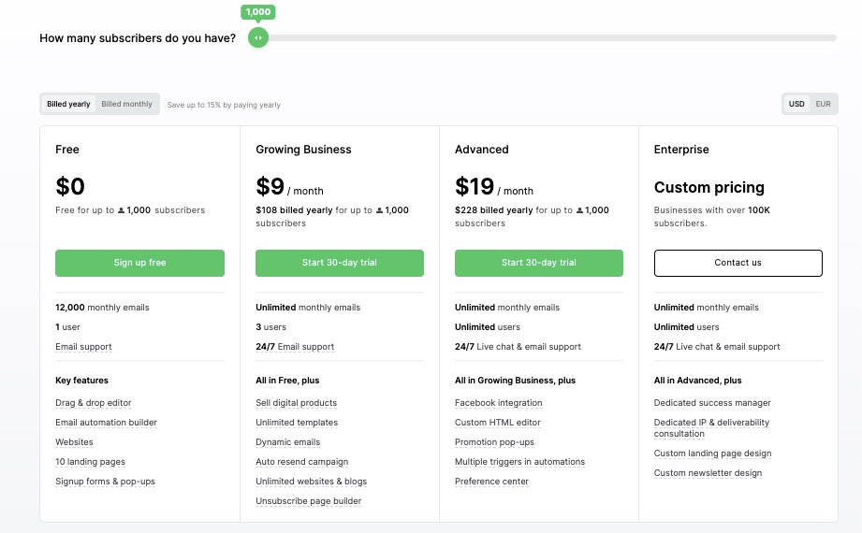
Task: Click 'Save up to 15% by paying yearly'
Action: [224, 105]
